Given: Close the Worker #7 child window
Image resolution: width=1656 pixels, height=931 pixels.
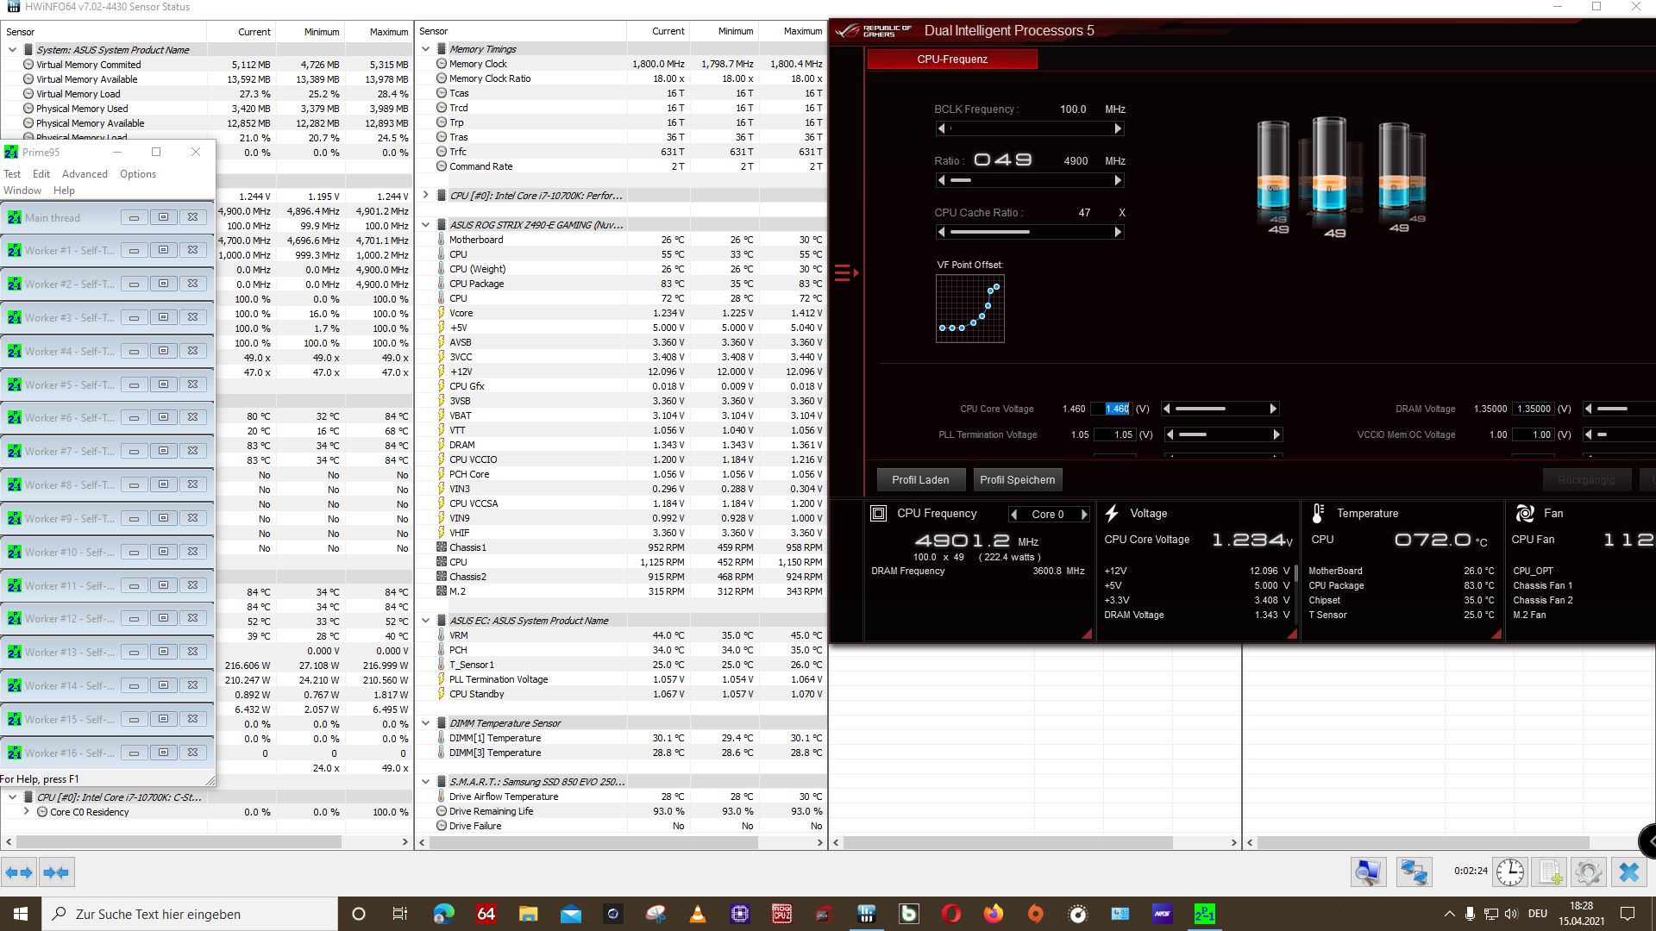Looking at the screenshot, I should pos(192,451).
